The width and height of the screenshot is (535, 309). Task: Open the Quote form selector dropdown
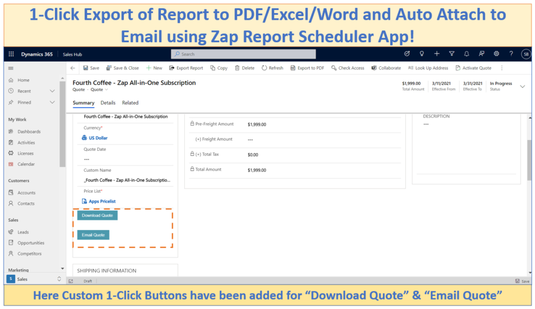pyautogui.click(x=99, y=90)
